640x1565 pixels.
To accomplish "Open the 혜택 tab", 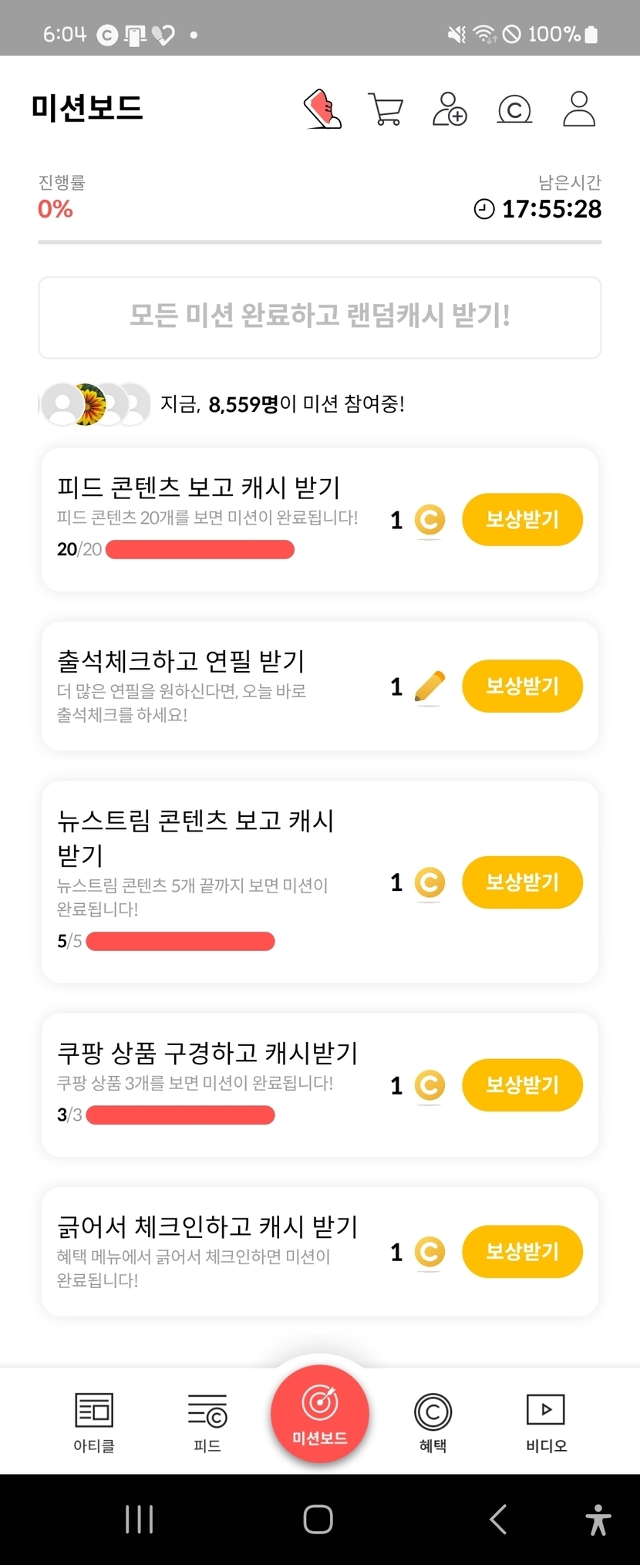I will [x=433, y=1422].
